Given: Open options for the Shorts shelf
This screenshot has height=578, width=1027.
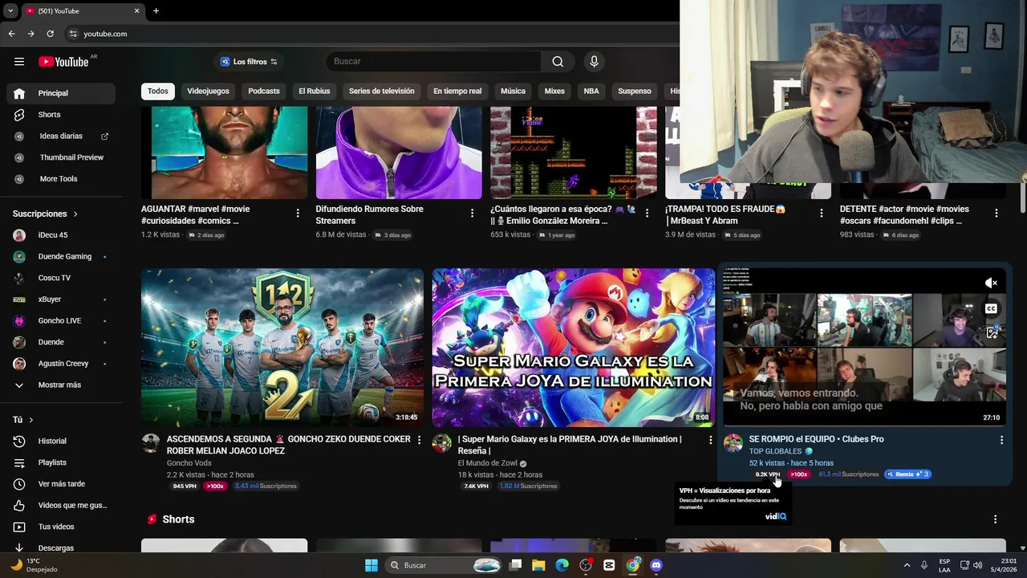Looking at the screenshot, I should (995, 519).
